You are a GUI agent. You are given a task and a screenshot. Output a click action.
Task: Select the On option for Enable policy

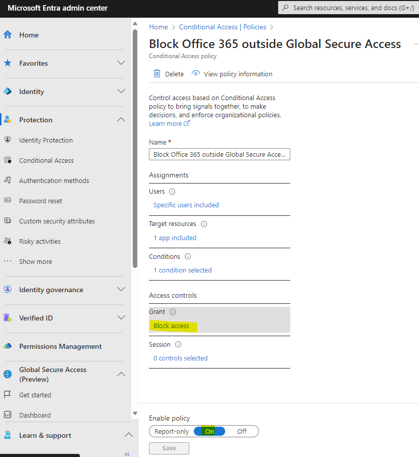pyautogui.click(x=210, y=431)
